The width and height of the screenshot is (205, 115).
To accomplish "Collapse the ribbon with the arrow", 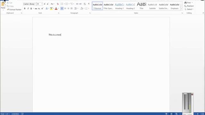I will click(x=203, y=13).
